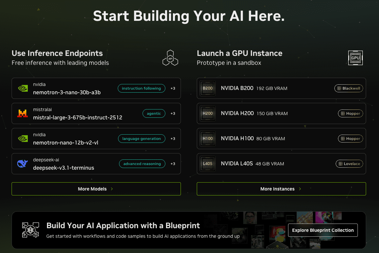This screenshot has height=253, width=379.
Task: Click the chip icon inside the Blackwell badge
Action: click(339, 88)
